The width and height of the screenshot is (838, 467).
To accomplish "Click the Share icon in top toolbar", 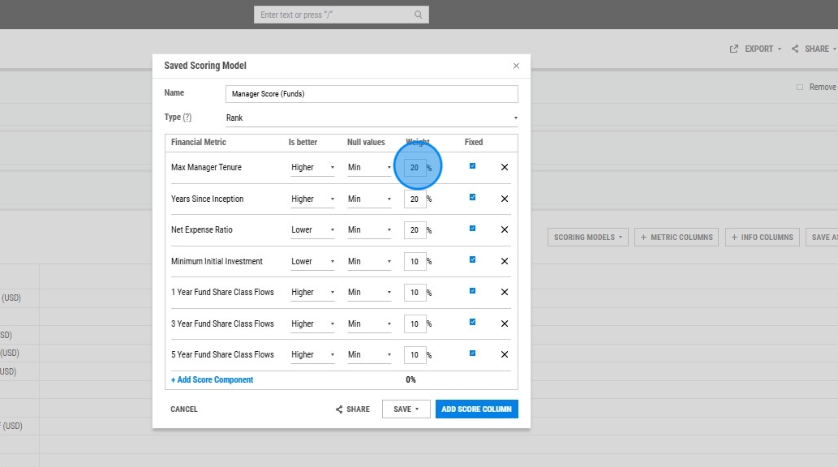I will pos(795,49).
